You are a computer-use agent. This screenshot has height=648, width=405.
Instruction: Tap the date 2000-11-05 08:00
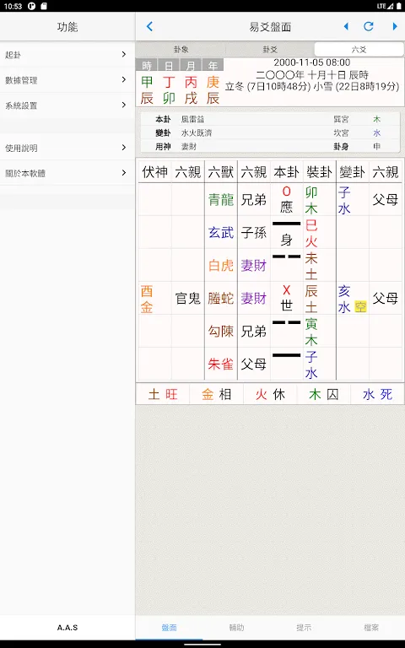pyautogui.click(x=312, y=62)
